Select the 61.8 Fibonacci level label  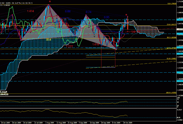click(x=172, y=59)
